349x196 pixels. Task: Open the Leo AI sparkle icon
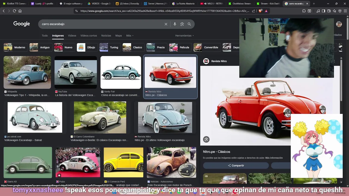(334, 11)
